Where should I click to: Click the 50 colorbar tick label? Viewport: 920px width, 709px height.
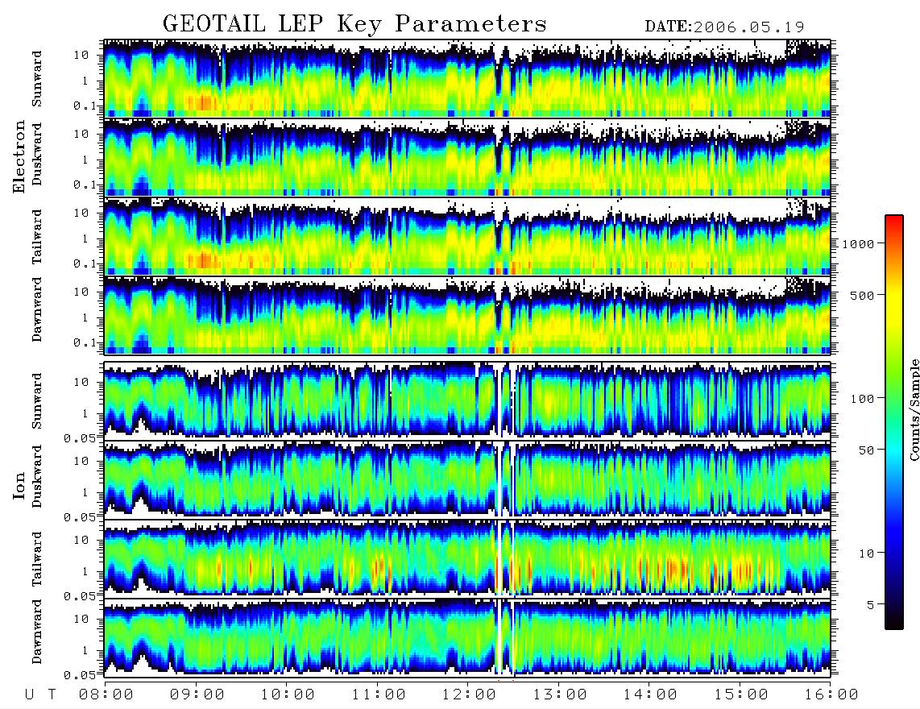(867, 450)
